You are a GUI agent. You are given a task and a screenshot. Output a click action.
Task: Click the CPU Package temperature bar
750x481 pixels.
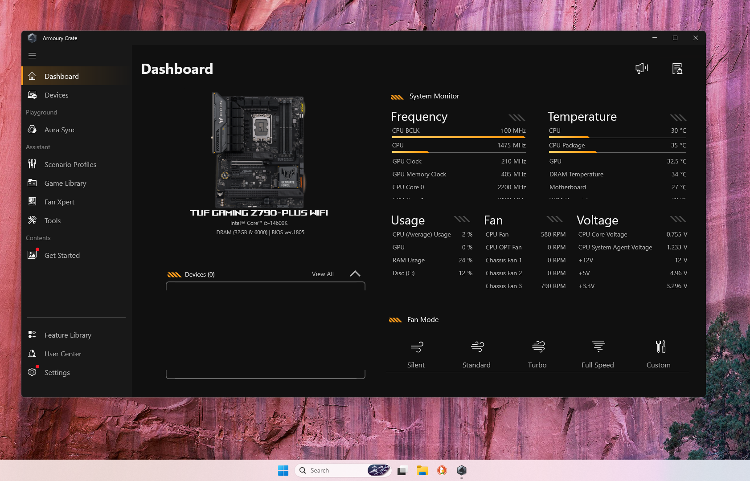coord(617,152)
